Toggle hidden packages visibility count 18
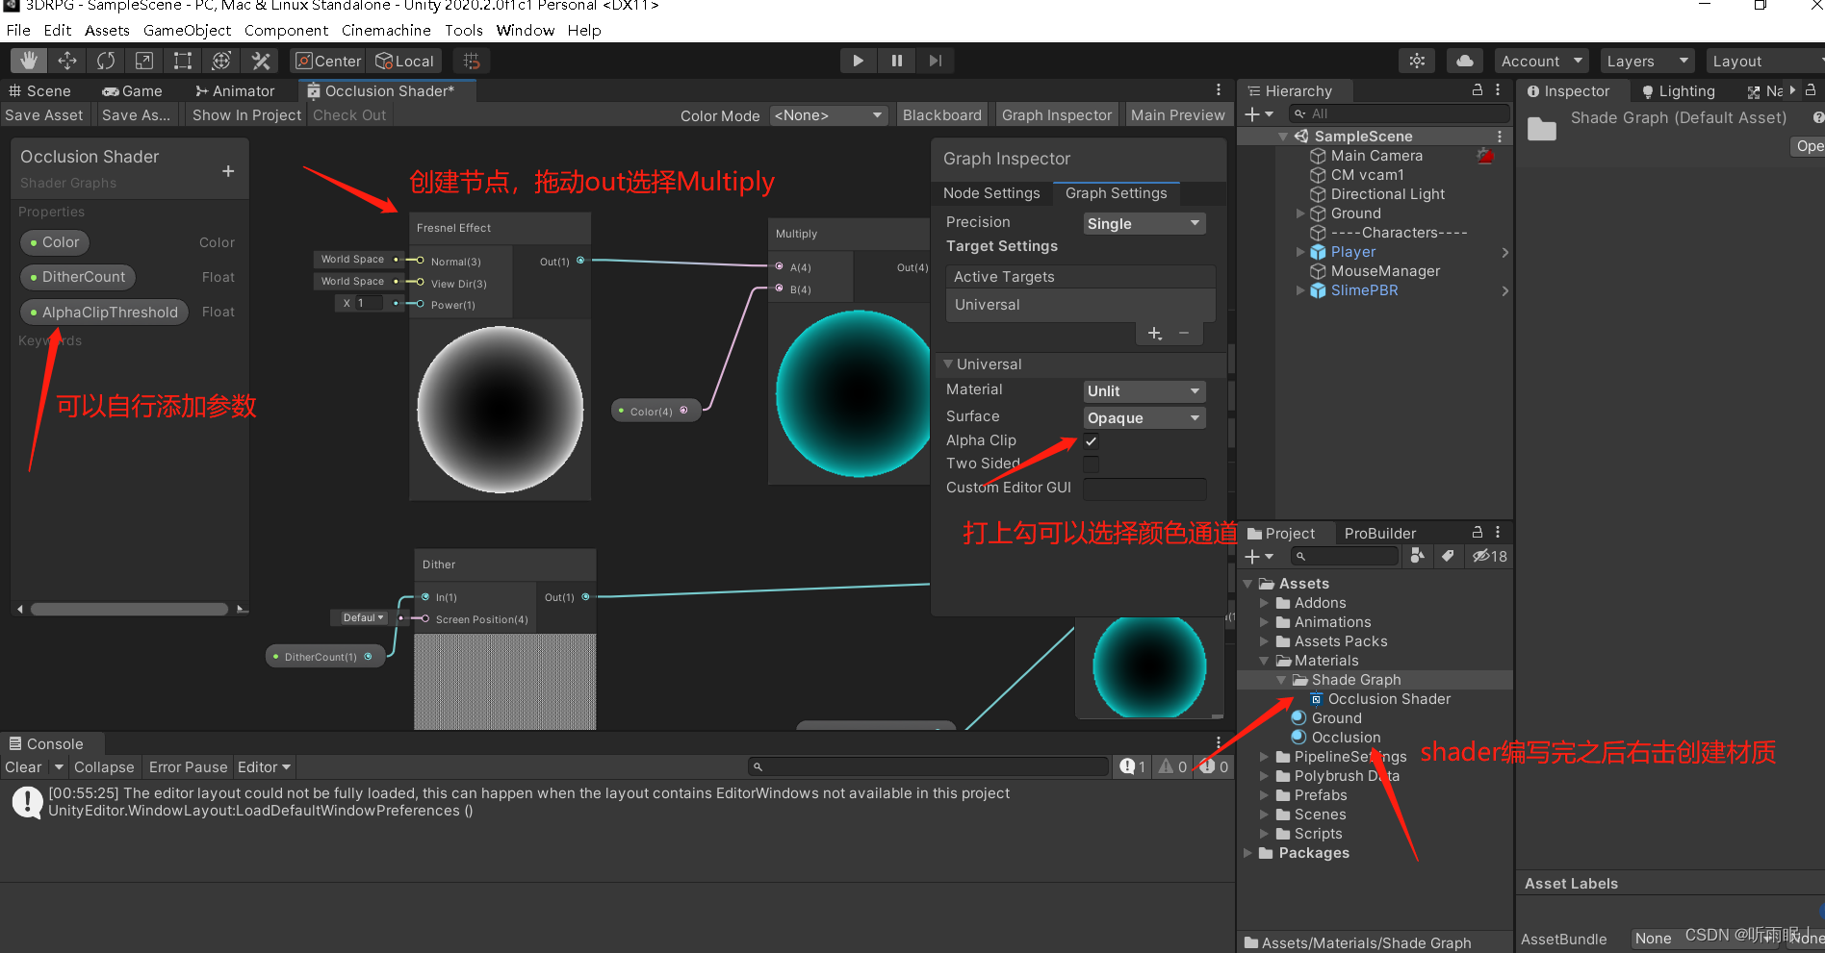The image size is (1825, 953). click(1490, 556)
